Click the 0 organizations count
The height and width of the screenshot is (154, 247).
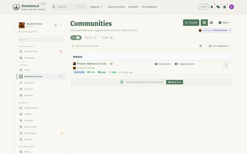coord(185,64)
